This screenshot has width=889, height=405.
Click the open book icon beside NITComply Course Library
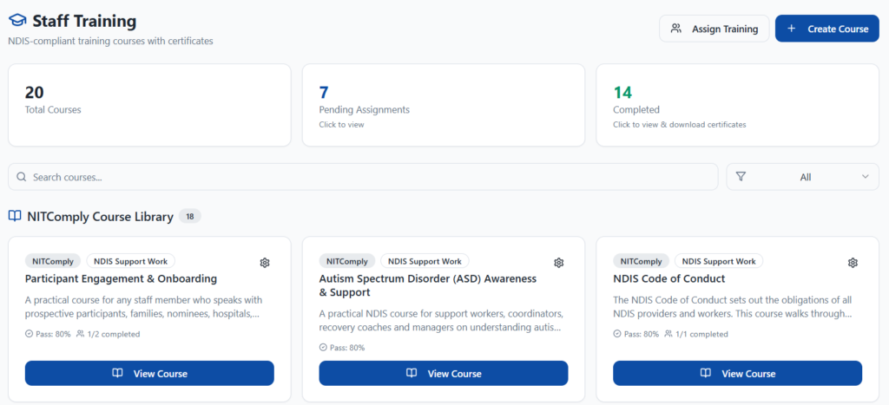click(x=15, y=217)
